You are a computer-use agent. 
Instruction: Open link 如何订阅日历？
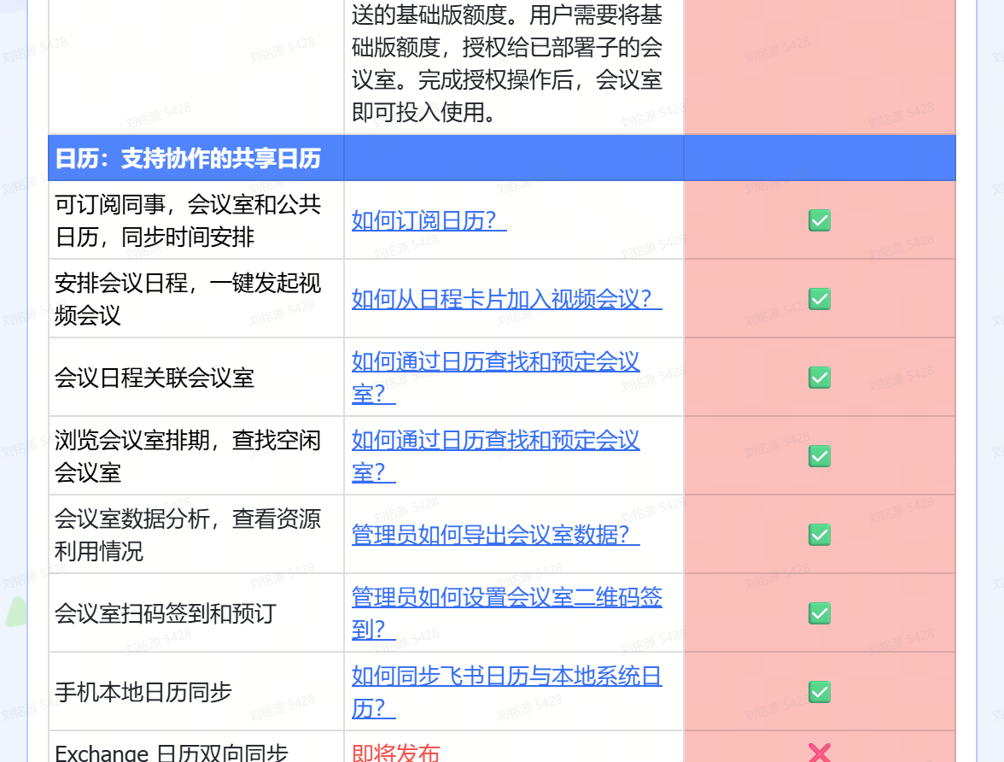click(429, 220)
